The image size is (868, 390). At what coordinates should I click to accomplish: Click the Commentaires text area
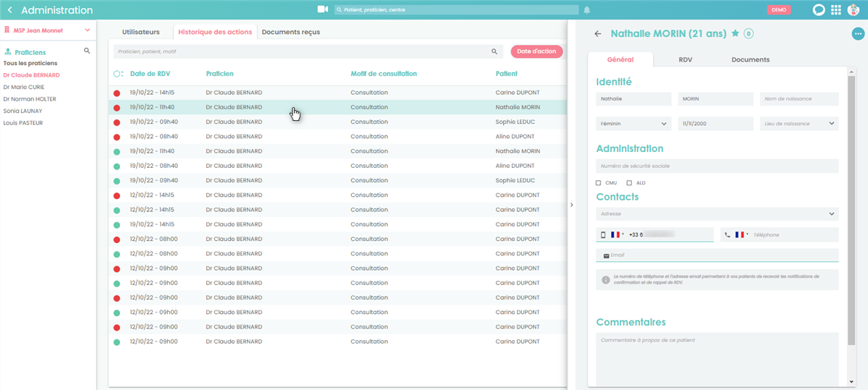coord(717,358)
